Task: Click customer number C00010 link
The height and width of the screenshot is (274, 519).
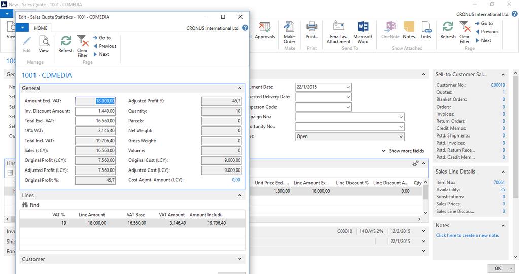Action: (x=498, y=85)
